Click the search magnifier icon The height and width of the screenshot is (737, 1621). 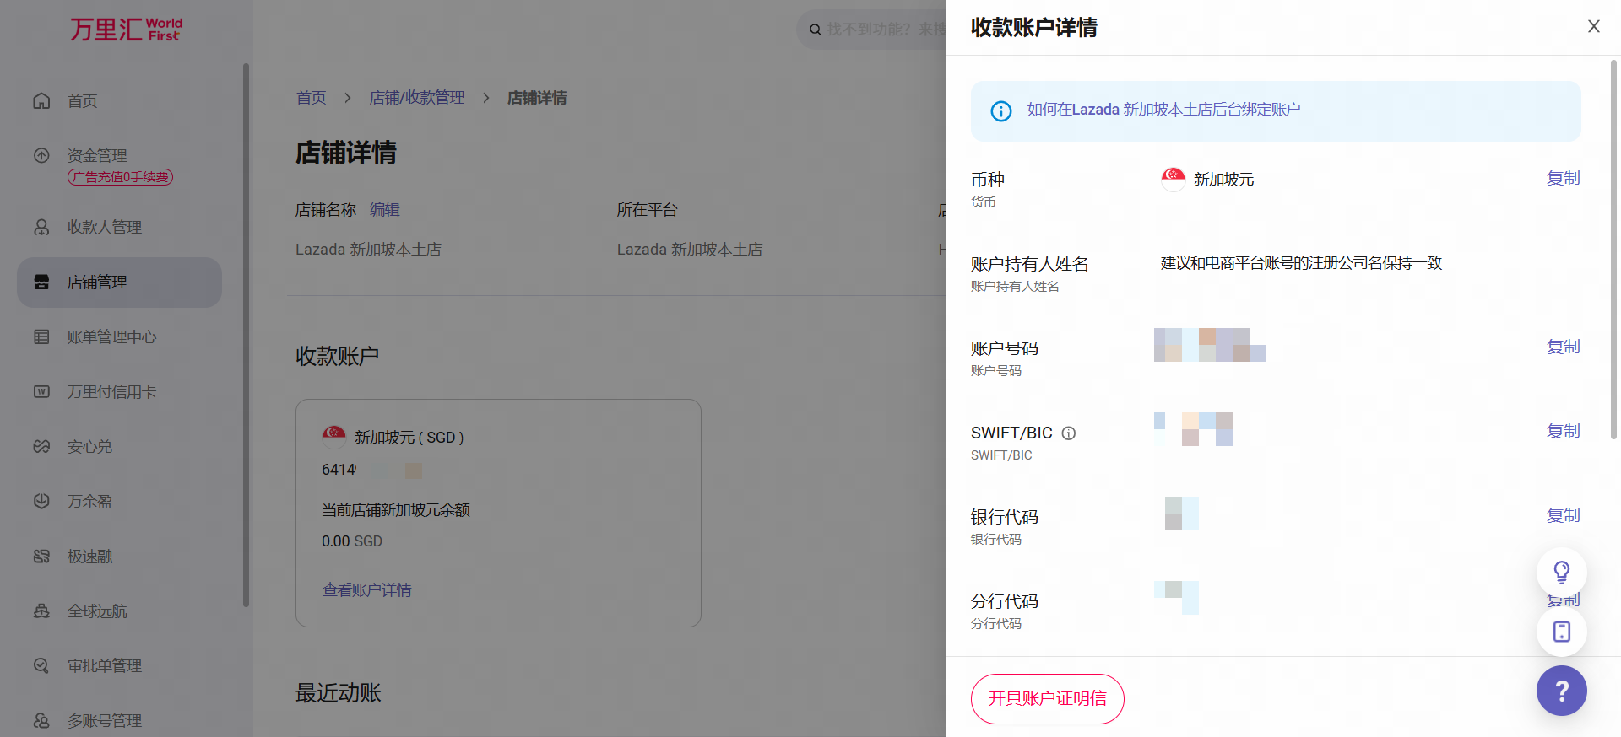coord(815,30)
